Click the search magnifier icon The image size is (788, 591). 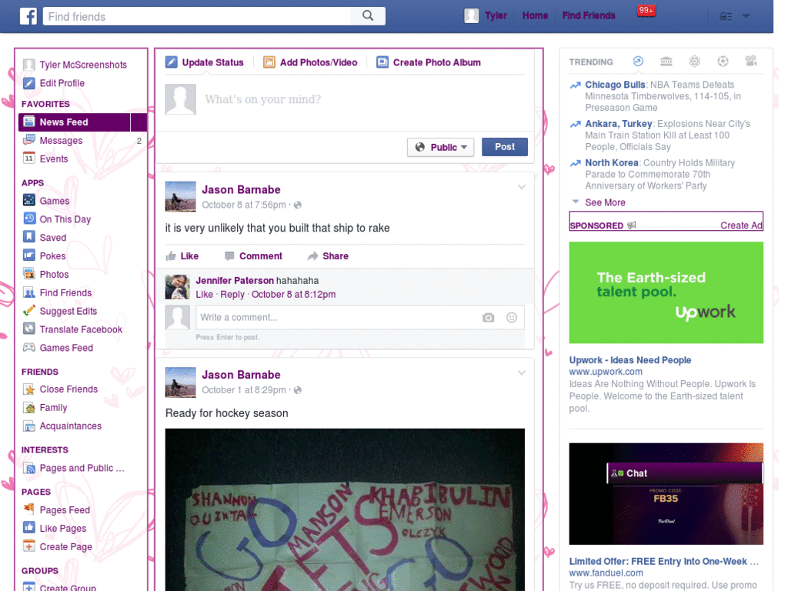tap(368, 15)
